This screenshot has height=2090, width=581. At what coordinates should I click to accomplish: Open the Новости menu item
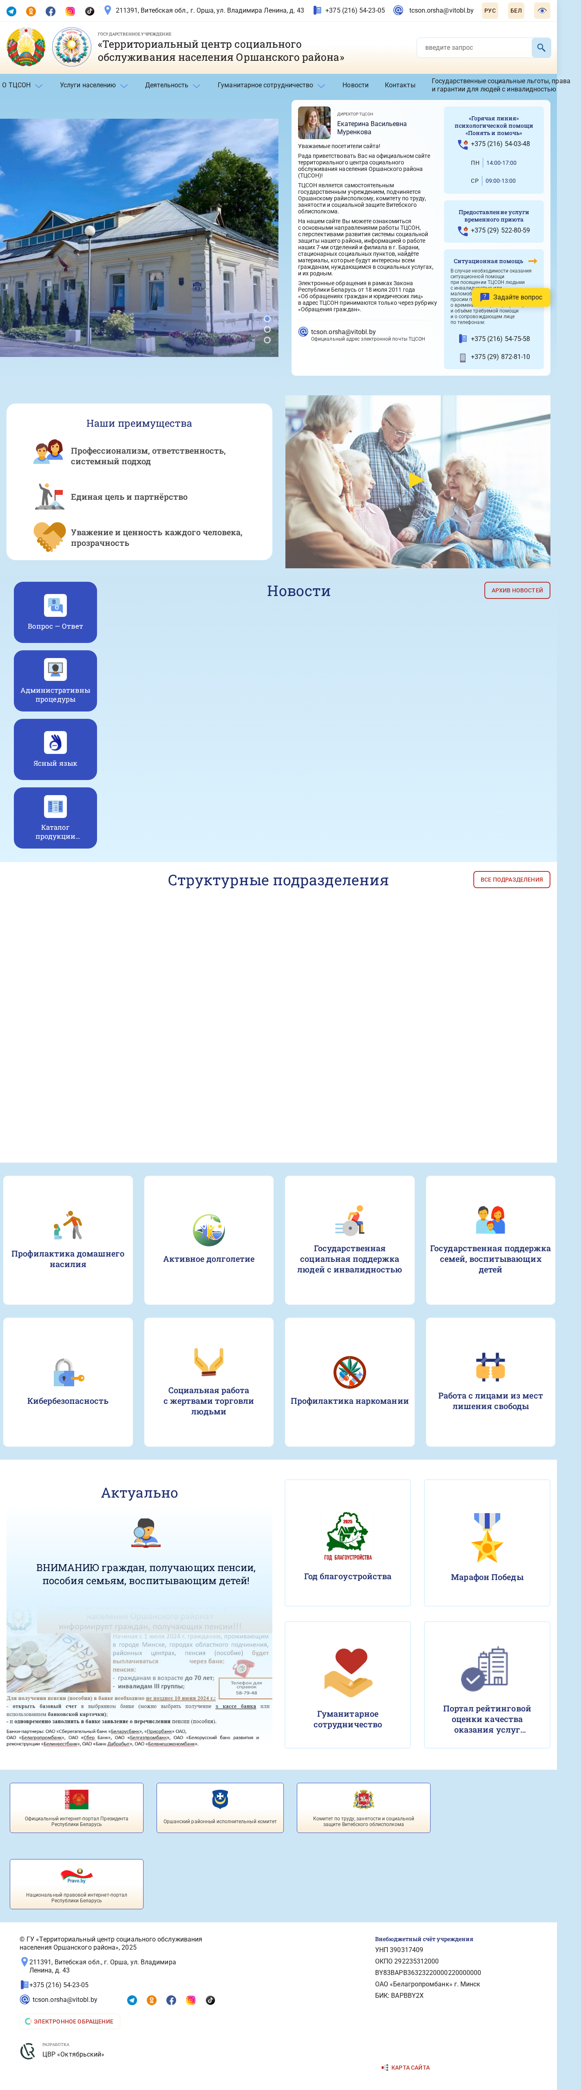pyautogui.click(x=355, y=85)
